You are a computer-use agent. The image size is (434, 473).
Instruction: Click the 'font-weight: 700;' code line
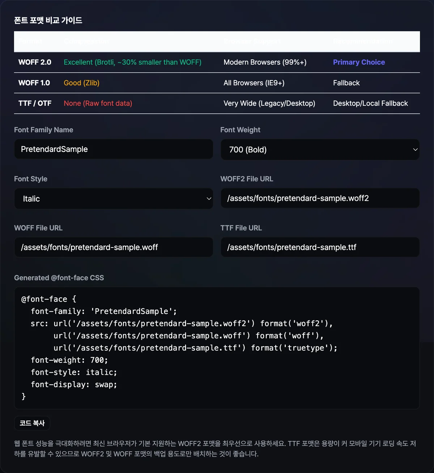(x=69, y=360)
